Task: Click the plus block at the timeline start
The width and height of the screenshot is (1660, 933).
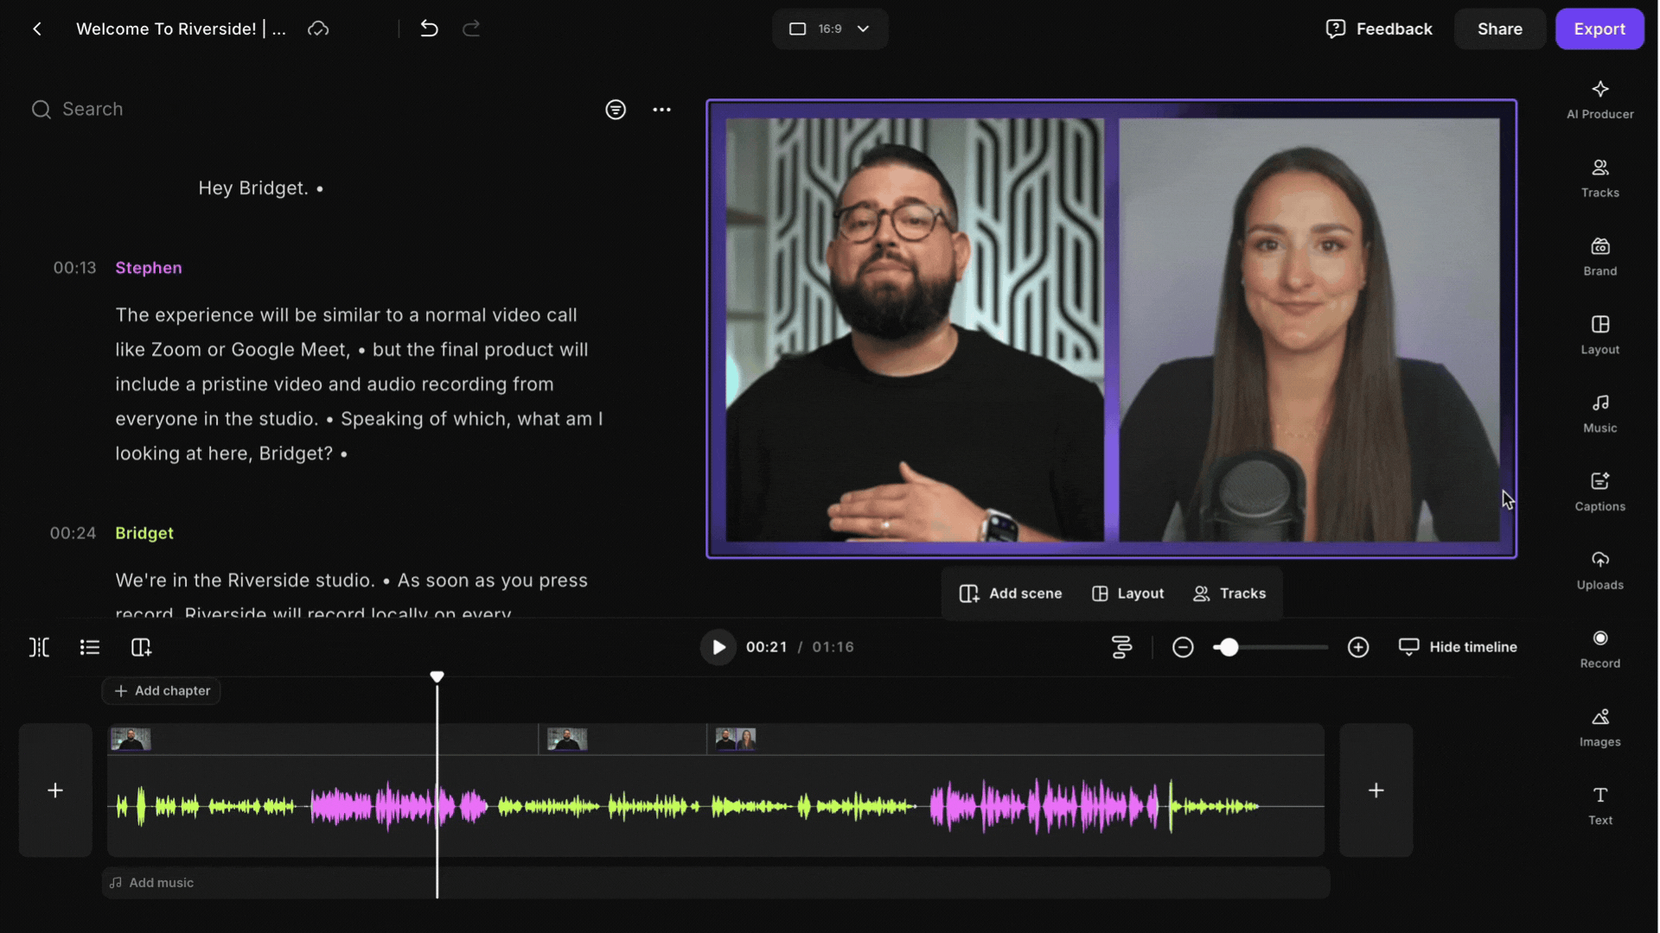Action: 55,790
